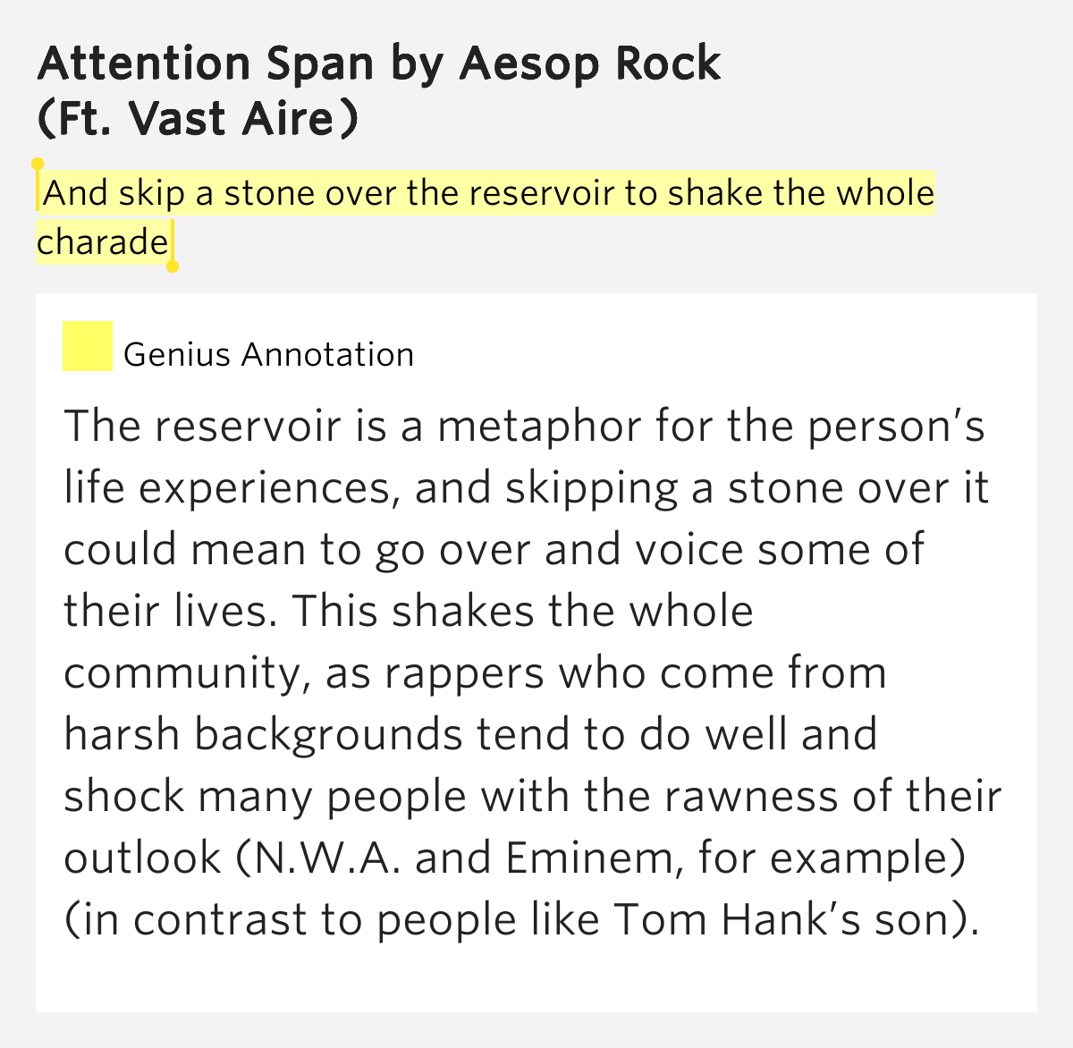
Task: Click the title Attention Span by Aesop Rock
Action: (379, 63)
